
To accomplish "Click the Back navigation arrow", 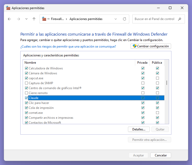I will pos(9,19).
